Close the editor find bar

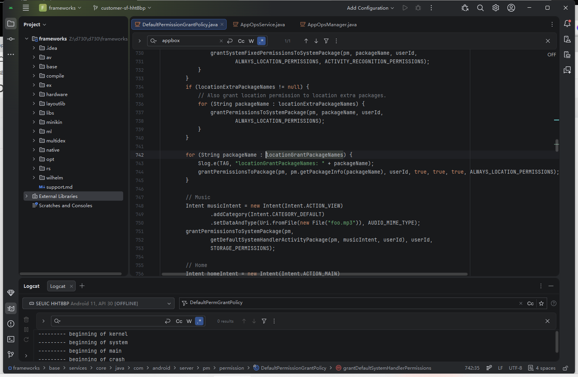548,41
